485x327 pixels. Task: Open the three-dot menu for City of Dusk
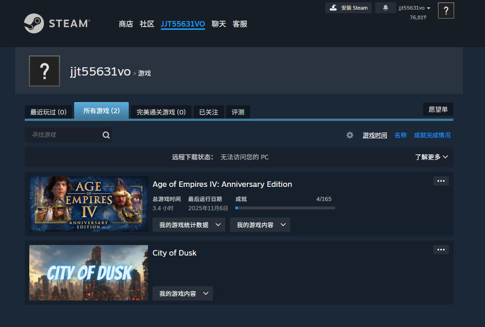[x=441, y=250]
